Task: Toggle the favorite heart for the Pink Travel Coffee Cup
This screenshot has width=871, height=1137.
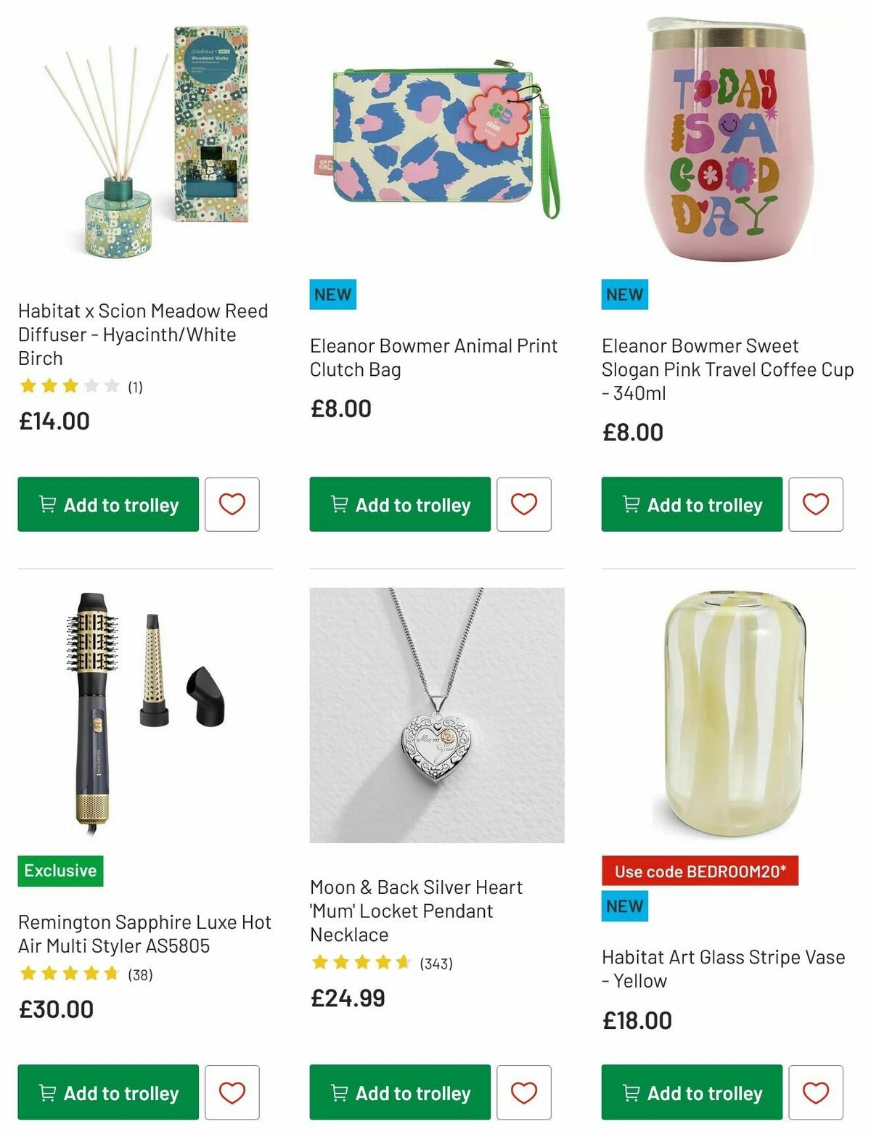Action: point(816,505)
